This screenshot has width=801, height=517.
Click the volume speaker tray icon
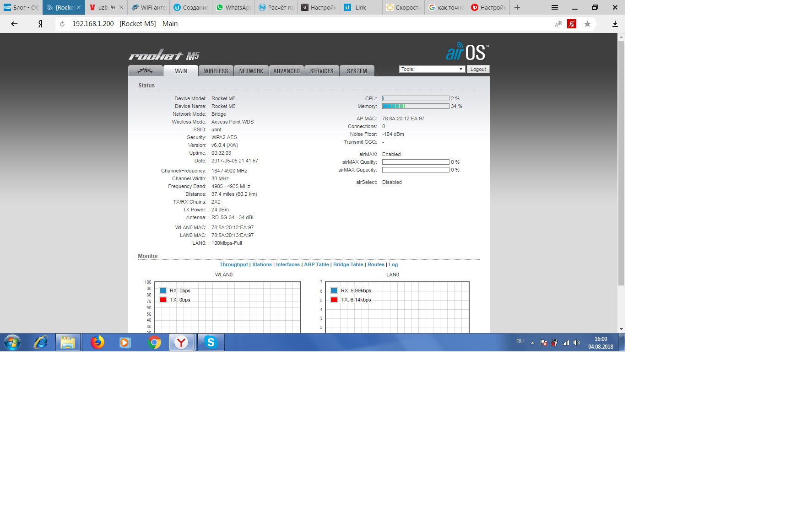(577, 342)
